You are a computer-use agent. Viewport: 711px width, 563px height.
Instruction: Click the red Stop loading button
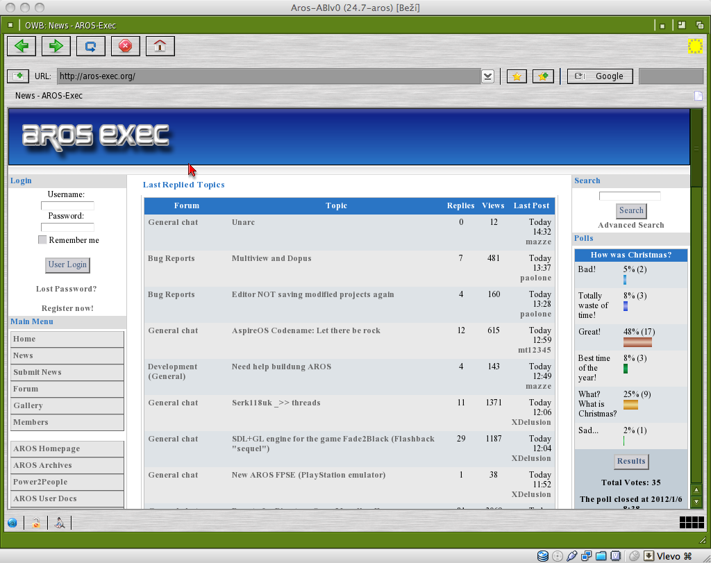(125, 47)
